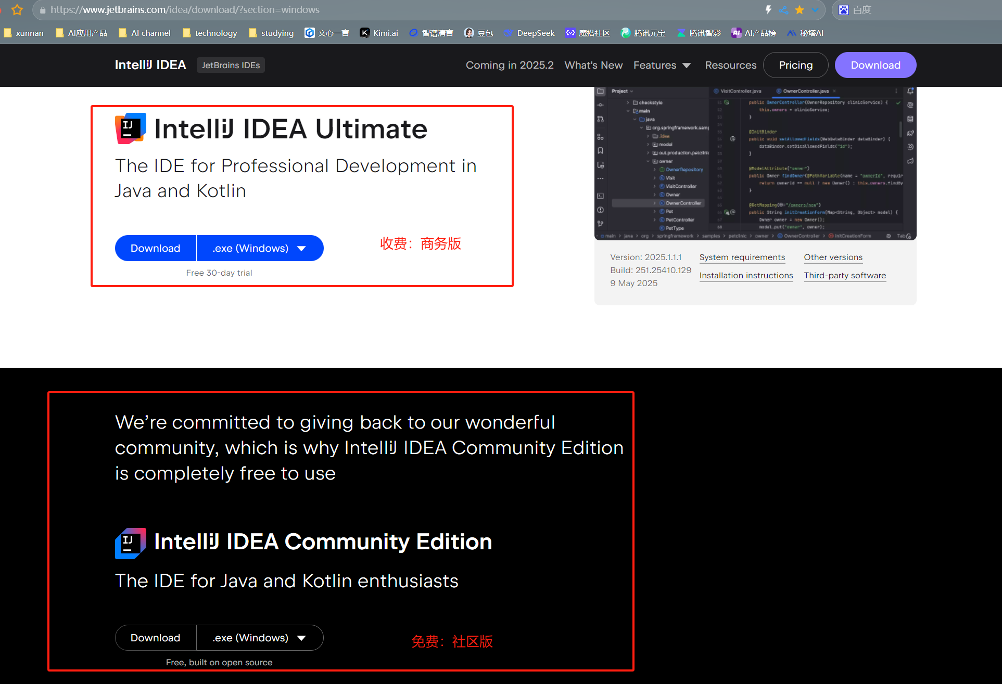The image size is (1002, 684).
Task: Click the Baidu paw search engine icon
Action: pos(844,9)
